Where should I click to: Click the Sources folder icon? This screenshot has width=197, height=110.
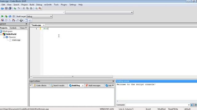(x=7, y=37)
